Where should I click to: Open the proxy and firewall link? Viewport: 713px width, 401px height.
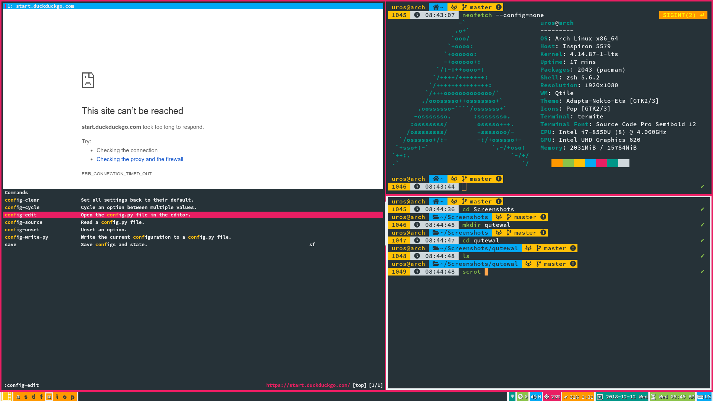[140, 159]
